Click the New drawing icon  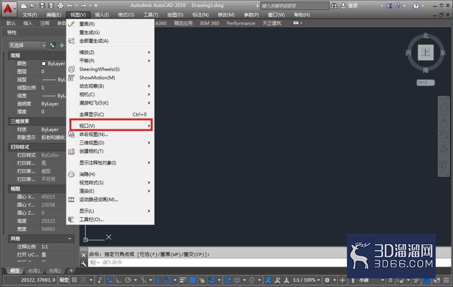pyautogui.click(x=24, y=5)
